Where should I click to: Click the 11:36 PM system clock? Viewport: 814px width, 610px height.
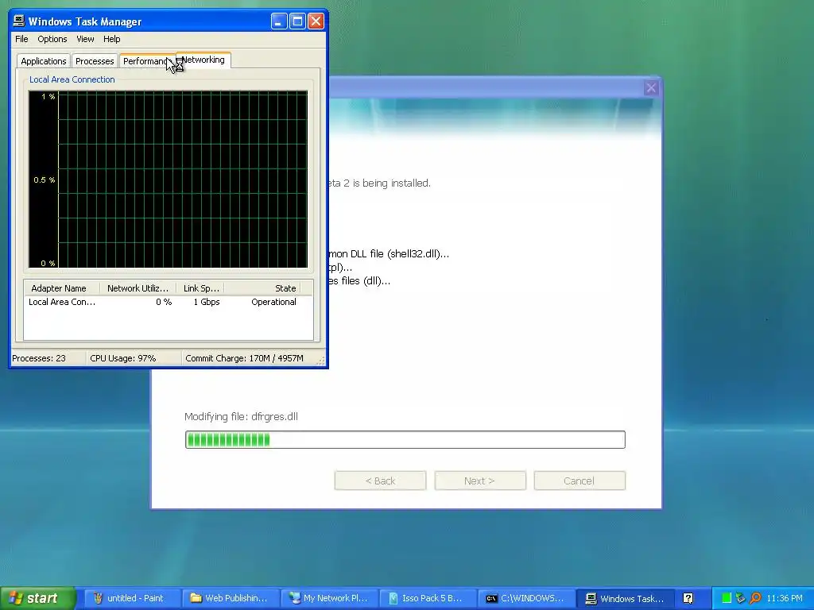pos(785,598)
